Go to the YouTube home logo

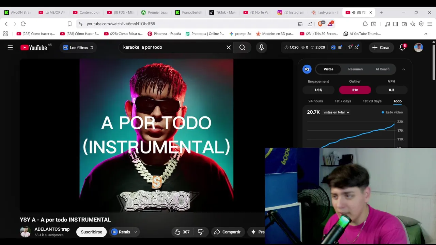(x=34, y=48)
